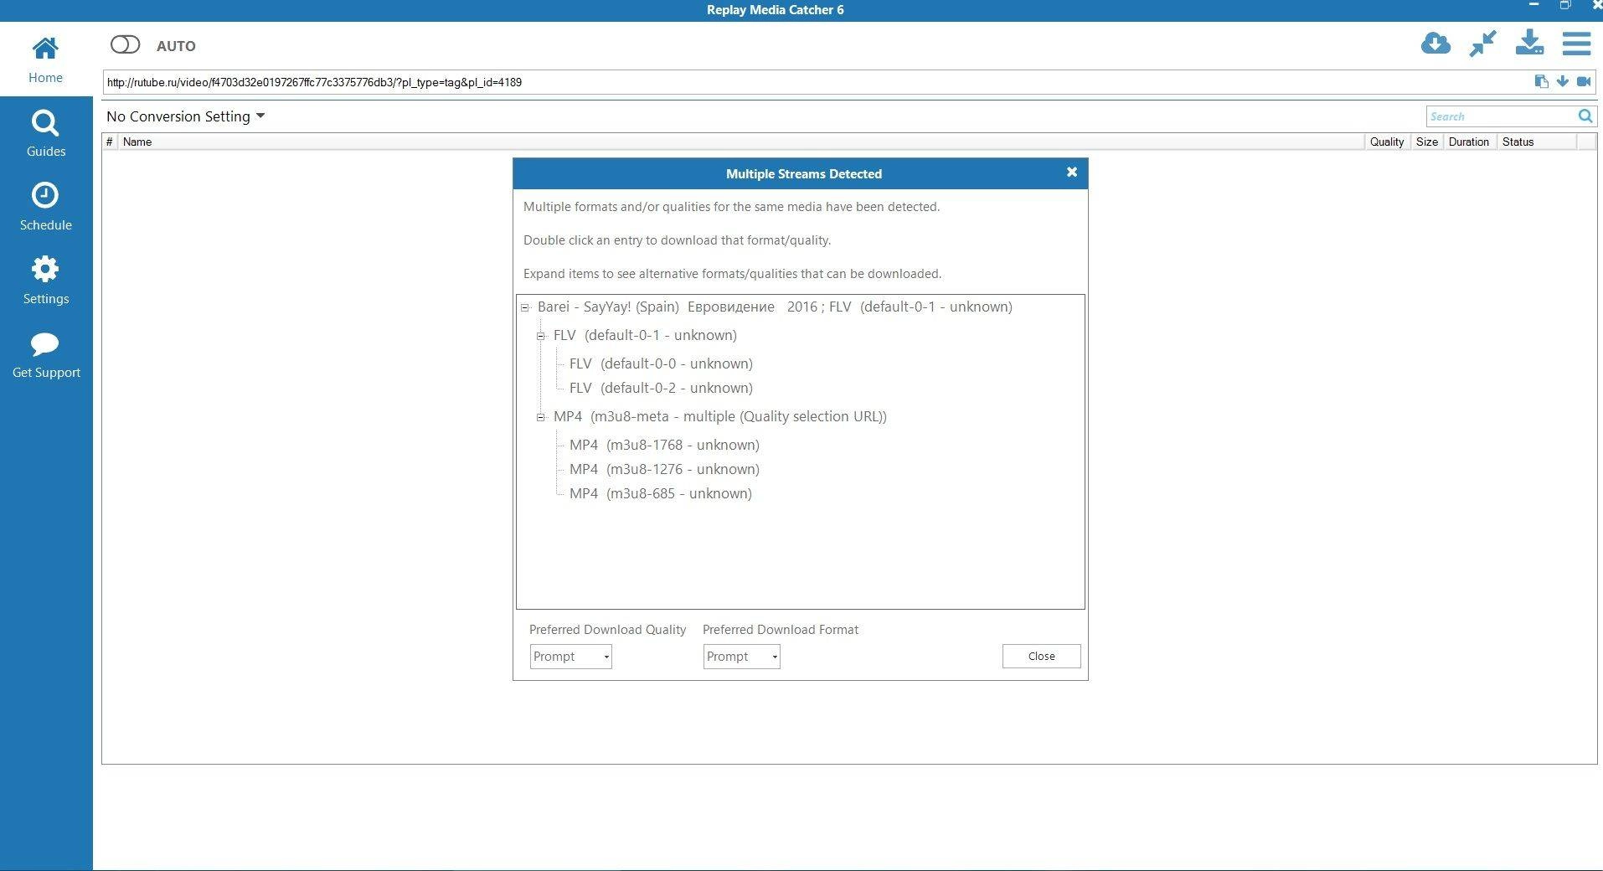Open the hamburger main menu
The image size is (1603, 871).
click(x=1576, y=44)
